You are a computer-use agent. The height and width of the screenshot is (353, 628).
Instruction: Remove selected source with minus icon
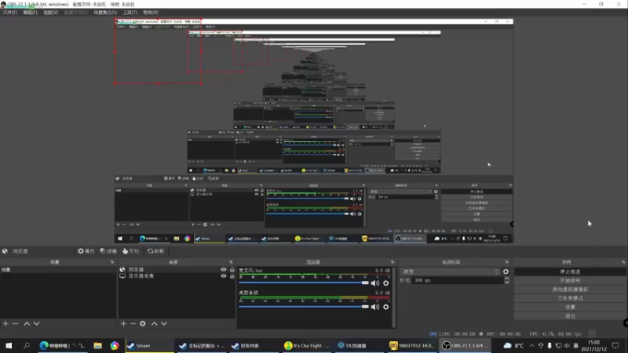pyautogui.click(x=133, y=323)
